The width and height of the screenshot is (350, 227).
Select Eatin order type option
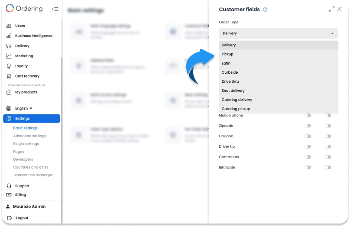pyautogui.click(x=279, y=63)
